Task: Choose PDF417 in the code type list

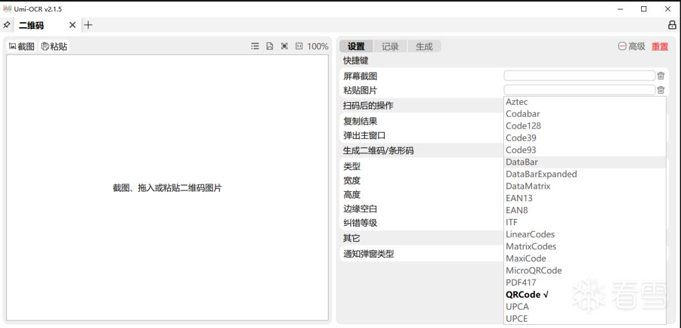Action: (x=521, y=283)
